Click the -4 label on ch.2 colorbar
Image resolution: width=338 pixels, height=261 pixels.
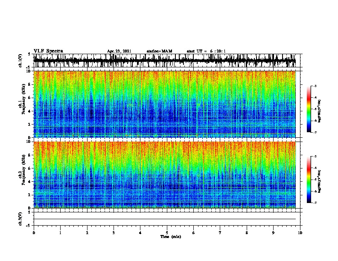pyautogui.click(x=315, y=168)
